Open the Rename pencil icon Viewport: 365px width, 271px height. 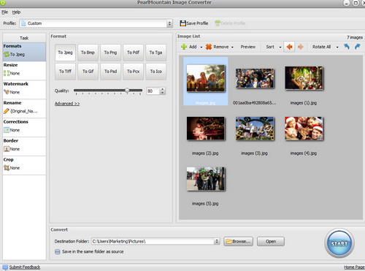[x=7, y=111]
